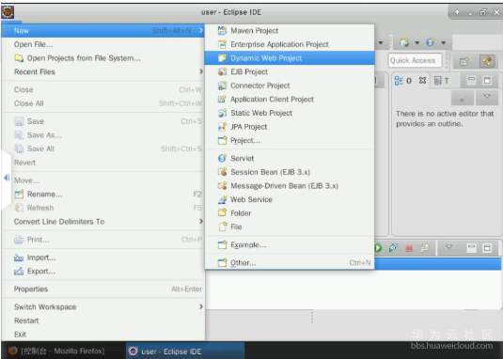Viewport: 503px width, 359px height.
Task: Click the Open Perspective toolbar icon
Action: [464, 61]
